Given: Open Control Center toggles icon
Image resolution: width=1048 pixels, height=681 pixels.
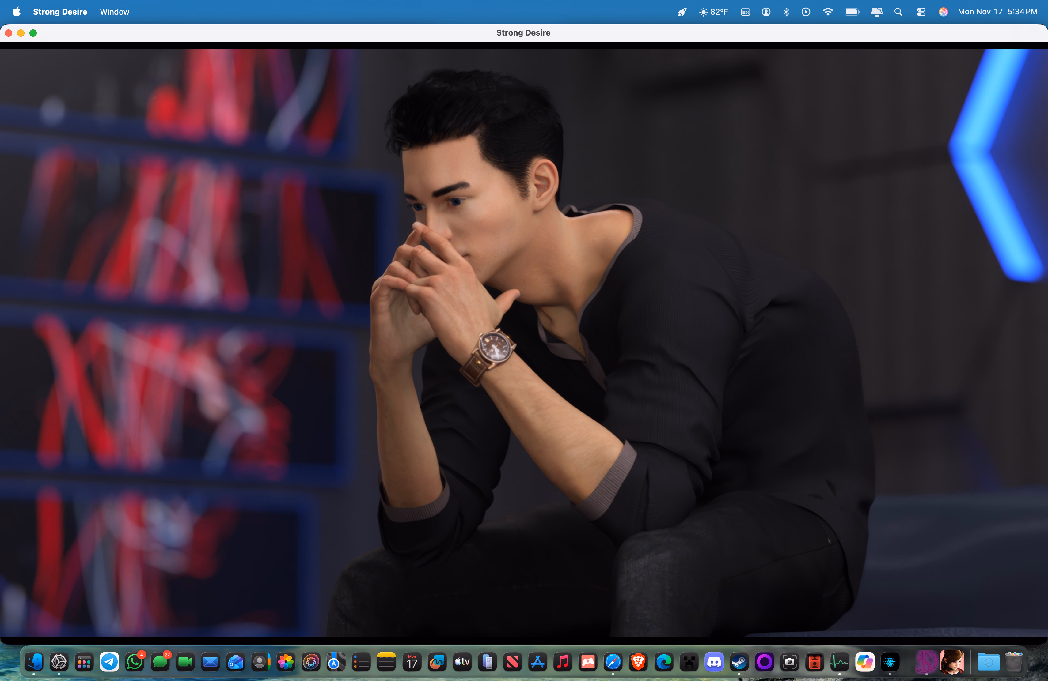Looking at the screenshot, I should 921,12.
